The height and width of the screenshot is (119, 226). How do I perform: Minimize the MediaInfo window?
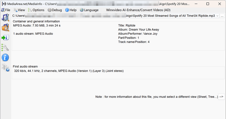(196, 4)
